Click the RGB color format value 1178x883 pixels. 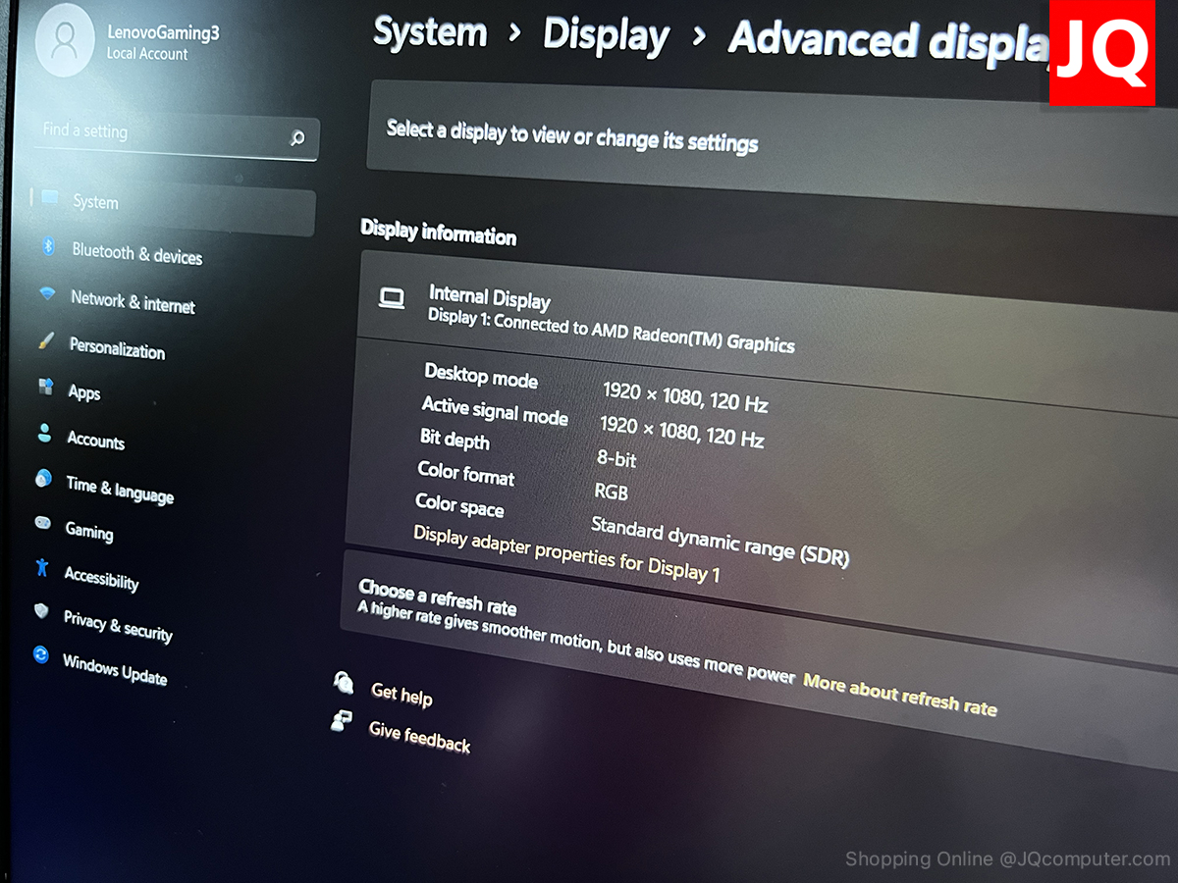click(x=611, y=491)
